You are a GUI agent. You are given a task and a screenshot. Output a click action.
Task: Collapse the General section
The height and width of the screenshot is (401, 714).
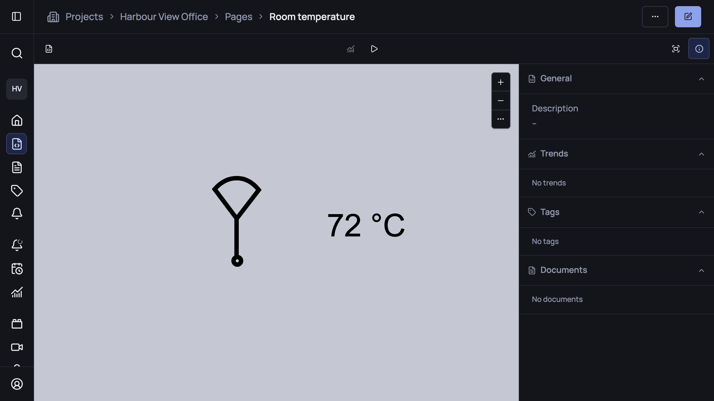[x=701, y=79]
